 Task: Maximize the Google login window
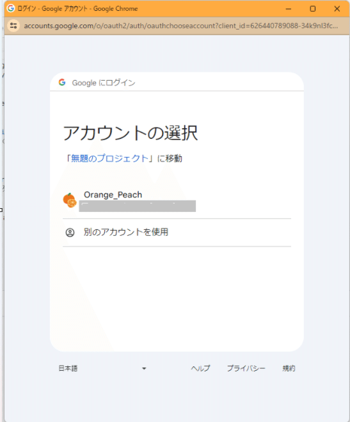313,9
